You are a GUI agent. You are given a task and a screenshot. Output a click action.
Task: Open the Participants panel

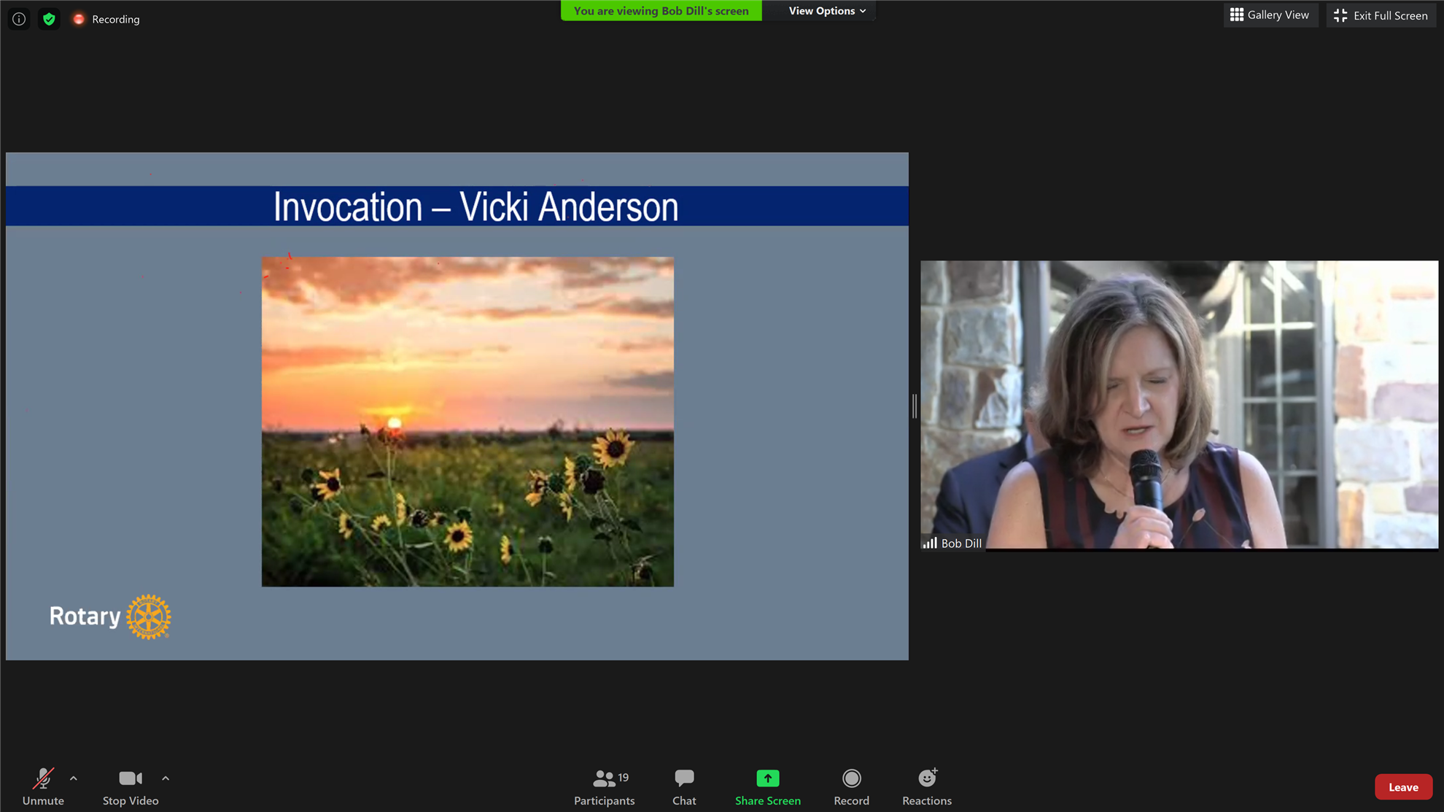click(x=604, y=786)
